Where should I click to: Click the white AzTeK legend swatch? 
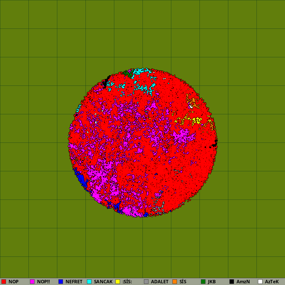click(x=260, y=282)
